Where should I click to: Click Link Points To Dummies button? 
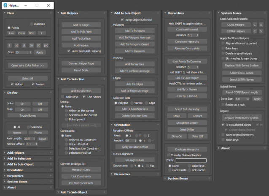187,61
